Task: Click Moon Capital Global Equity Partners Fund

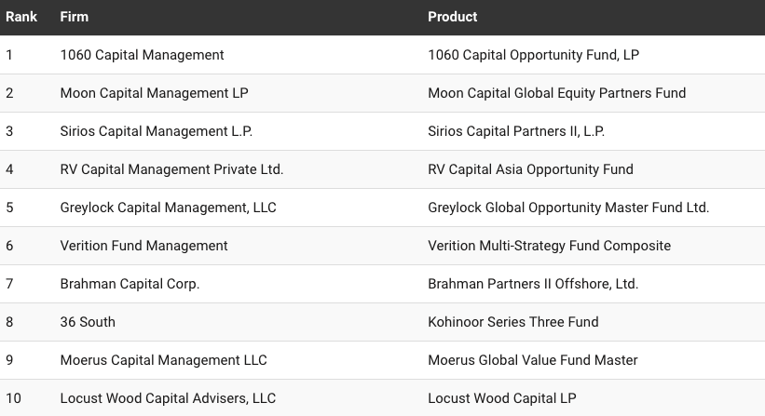Action: click(x=556, y=93)
